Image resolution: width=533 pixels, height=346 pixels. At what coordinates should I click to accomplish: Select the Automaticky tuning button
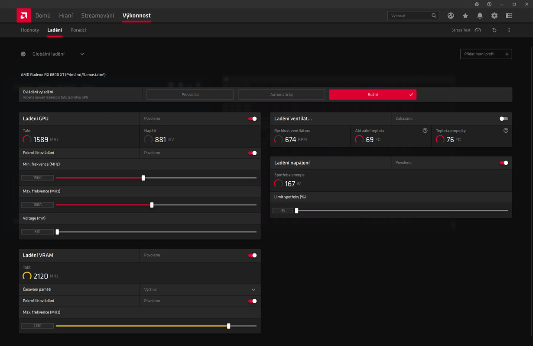281,94
